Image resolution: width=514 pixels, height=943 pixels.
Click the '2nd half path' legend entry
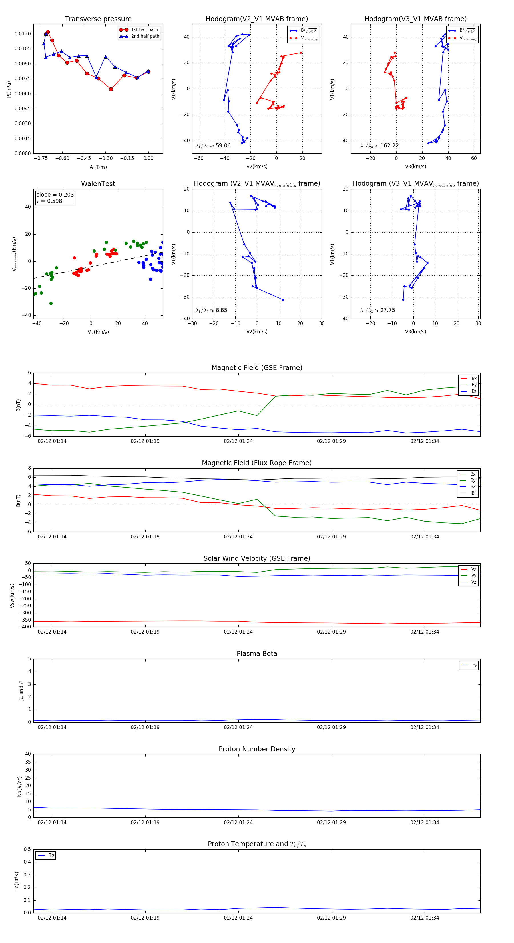pos(139,36)
